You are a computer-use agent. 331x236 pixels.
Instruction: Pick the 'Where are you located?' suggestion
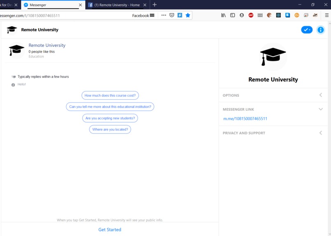110,129
